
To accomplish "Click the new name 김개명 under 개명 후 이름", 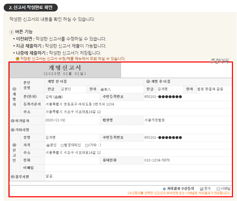I will tap(162, 89).
